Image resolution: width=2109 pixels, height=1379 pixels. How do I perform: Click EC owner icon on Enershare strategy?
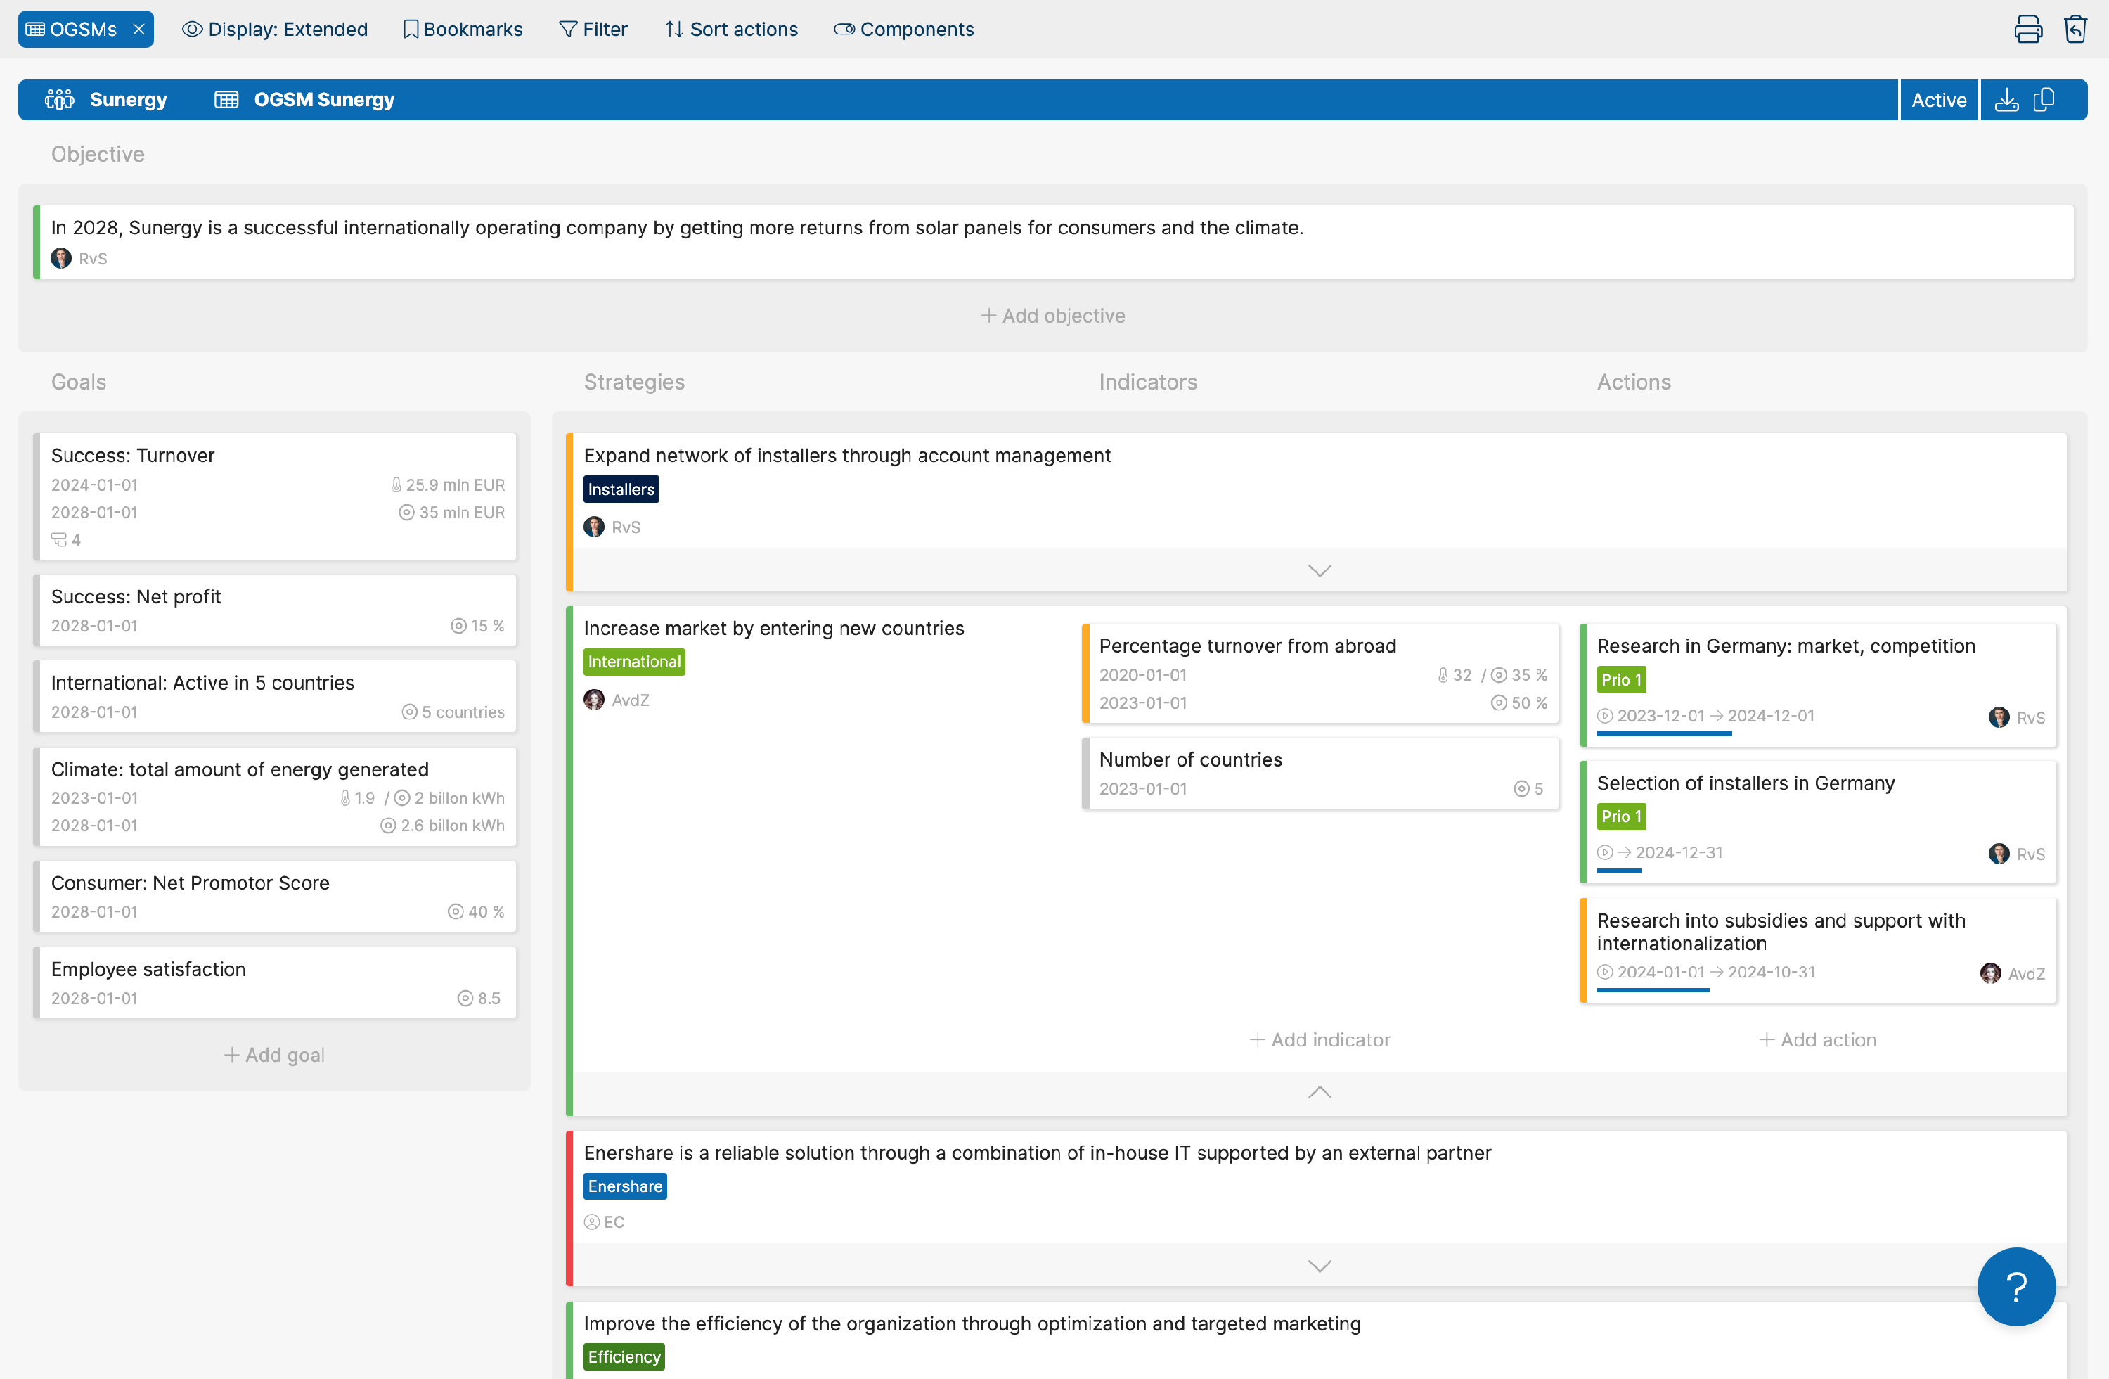(x=592, y=1222)
